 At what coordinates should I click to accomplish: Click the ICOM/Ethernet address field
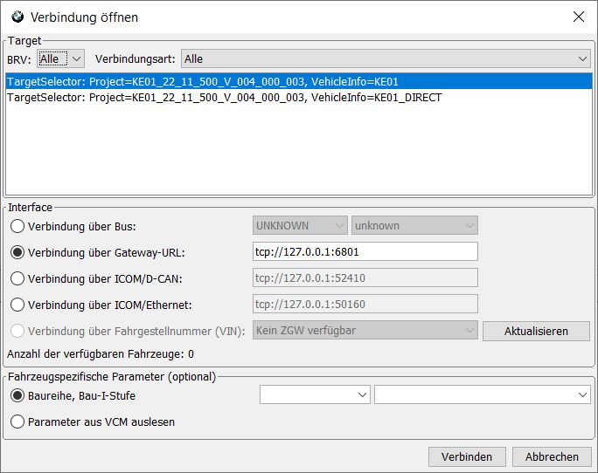click(365, 304)
